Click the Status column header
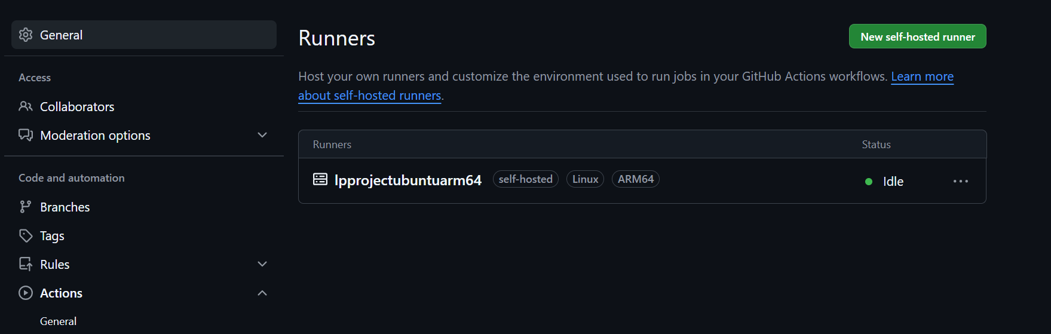Viewport: 1051px width, 334px height. pyautogui.click(x=876, y=145)
